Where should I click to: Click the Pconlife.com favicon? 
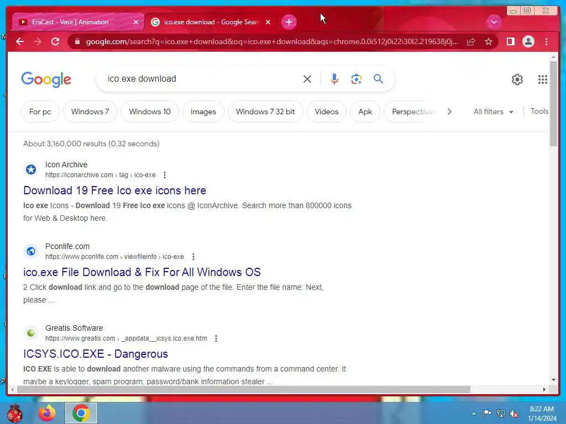tap(31, 251)
